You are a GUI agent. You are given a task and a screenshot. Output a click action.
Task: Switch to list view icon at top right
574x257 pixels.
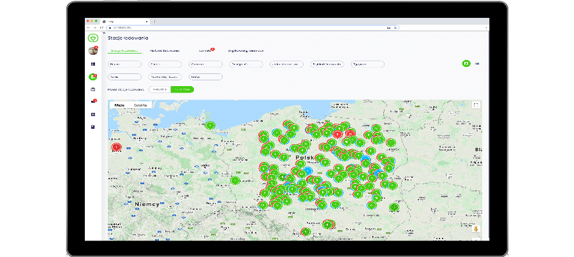pyautogui.click(x=478, y=64)
